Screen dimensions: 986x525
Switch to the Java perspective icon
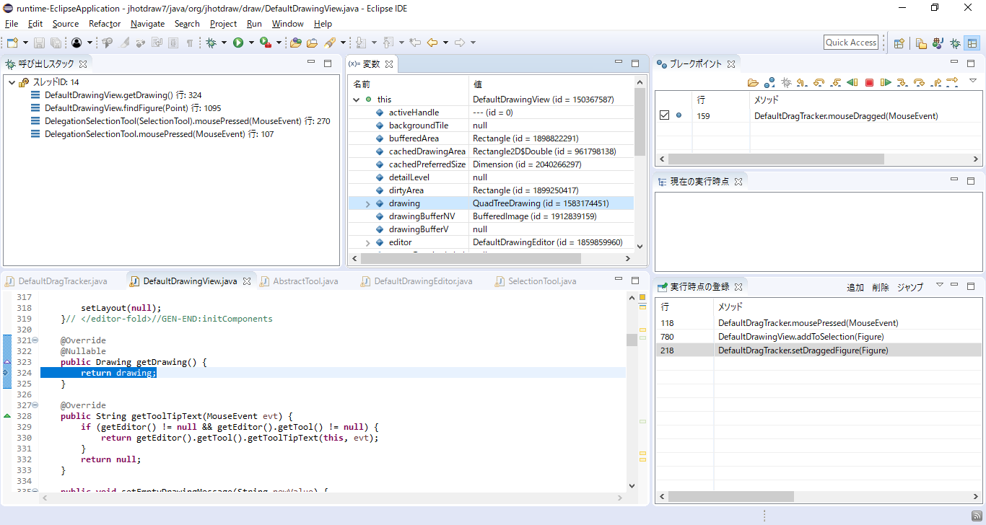(938, 43)
